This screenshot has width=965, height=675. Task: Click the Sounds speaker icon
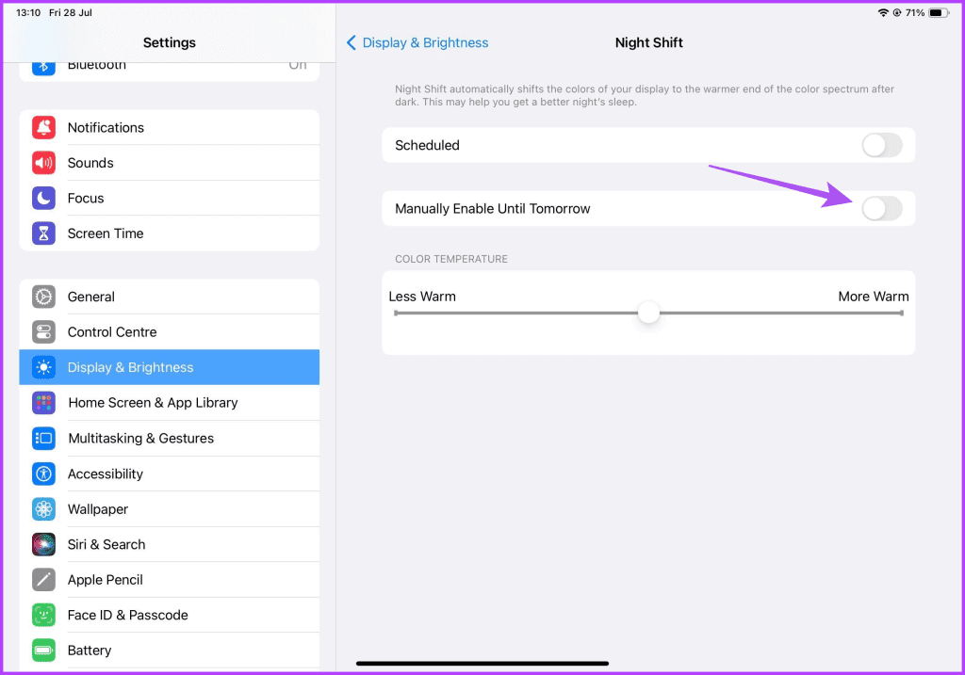(43, 163)
